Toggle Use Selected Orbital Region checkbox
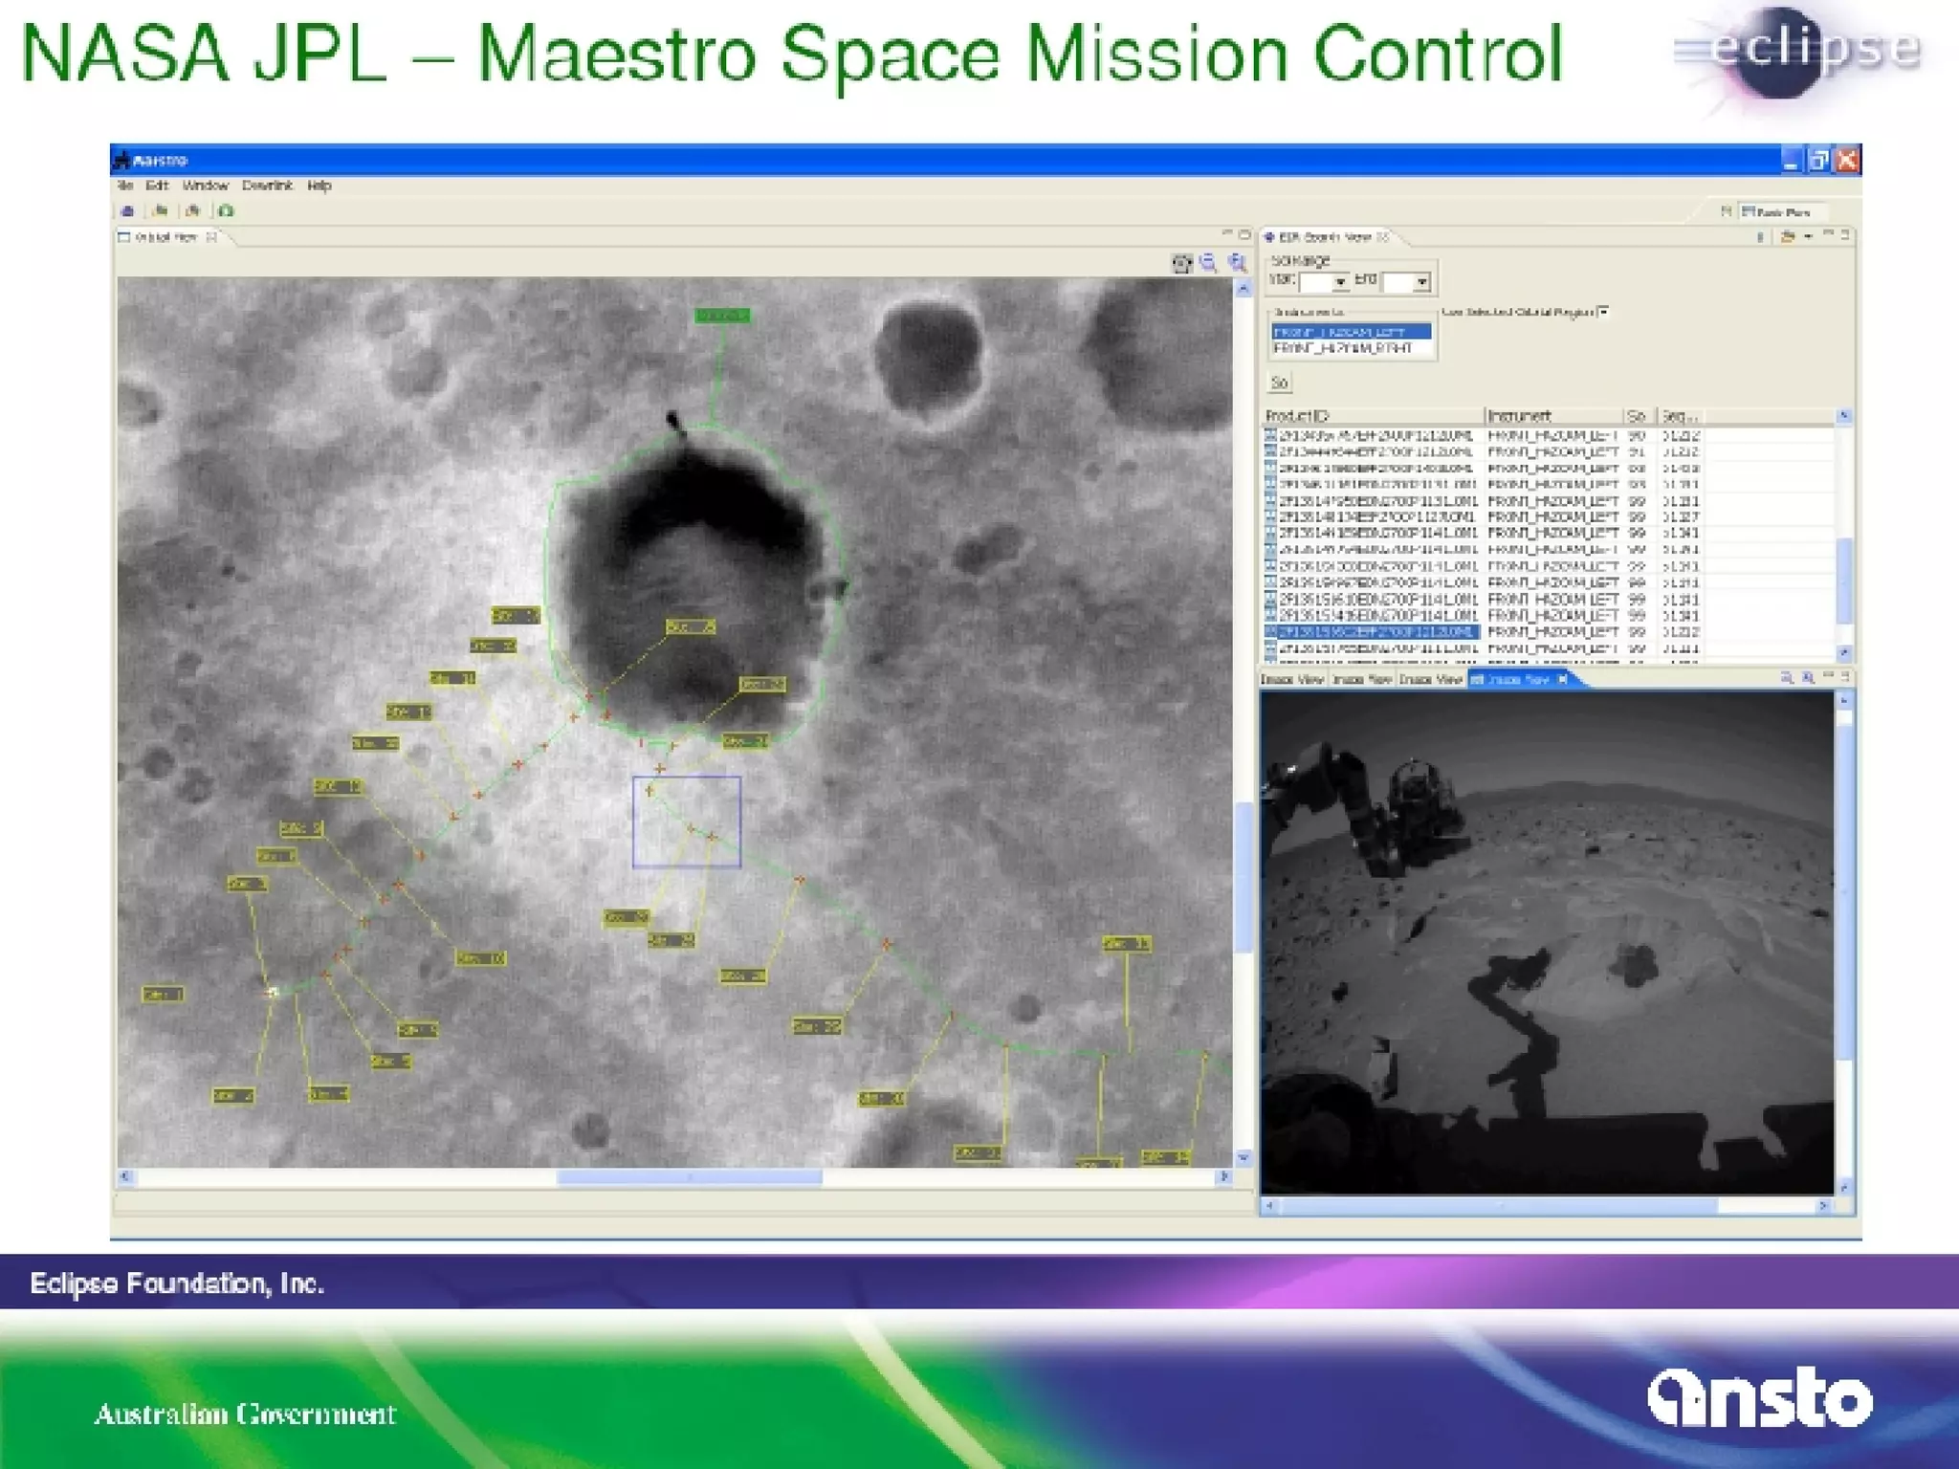 pyautogui.click(x=1604, y=311)
